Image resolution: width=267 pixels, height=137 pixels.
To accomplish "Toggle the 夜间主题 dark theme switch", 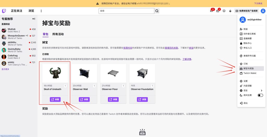I will point(260,95).
